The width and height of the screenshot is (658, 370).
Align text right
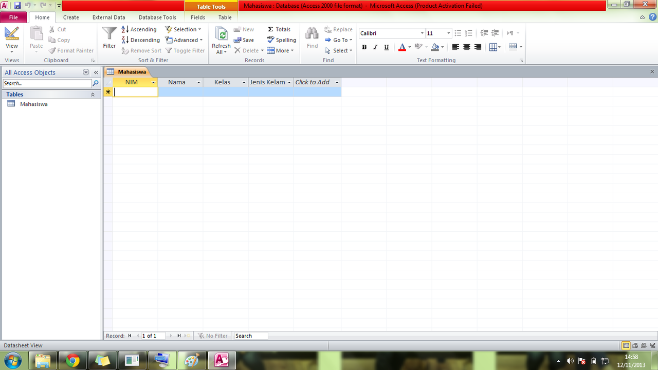(x=478, y=47)
